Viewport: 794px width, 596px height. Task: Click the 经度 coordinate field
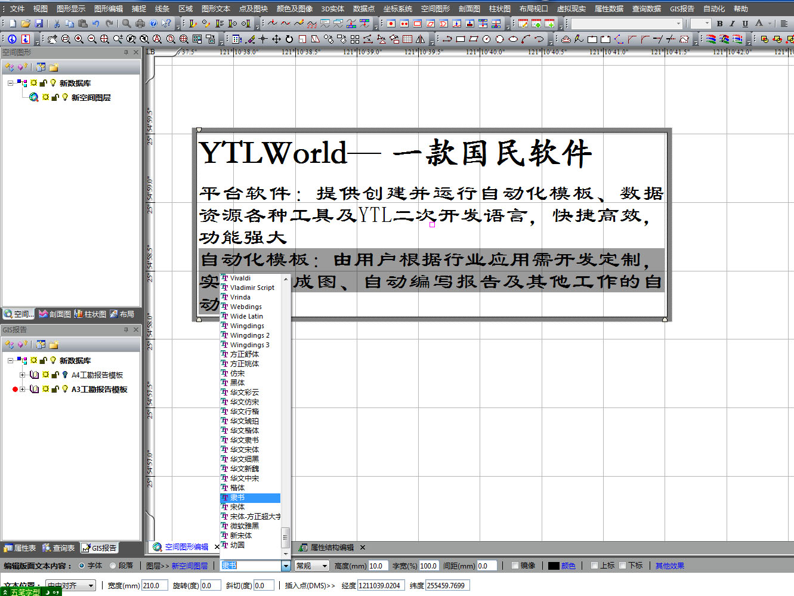click(x=381, y=585)
